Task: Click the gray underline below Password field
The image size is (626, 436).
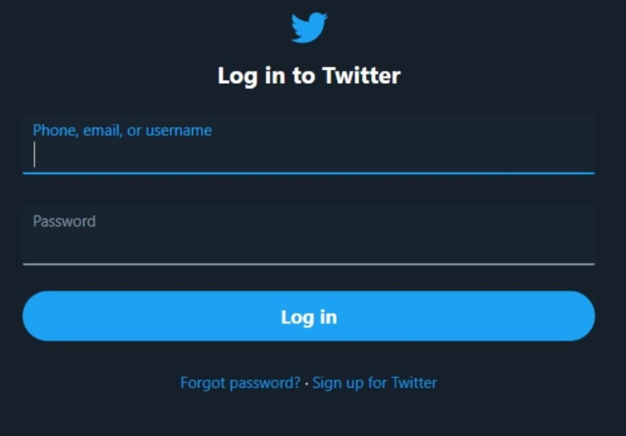Action: pyautogui.click(x=308, y=264)
